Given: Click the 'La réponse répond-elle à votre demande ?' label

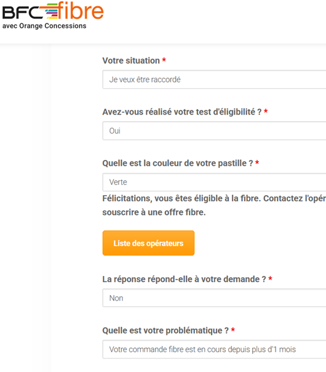Looking at the screenshot, I should [185, 279].
